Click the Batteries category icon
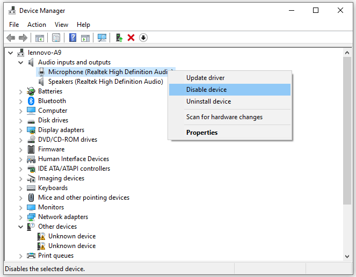This screenshot has width=356, height=277. click(x=31, y=91)
